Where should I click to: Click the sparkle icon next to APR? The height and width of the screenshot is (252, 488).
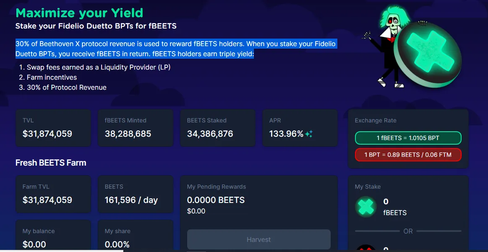pos(309,134)
